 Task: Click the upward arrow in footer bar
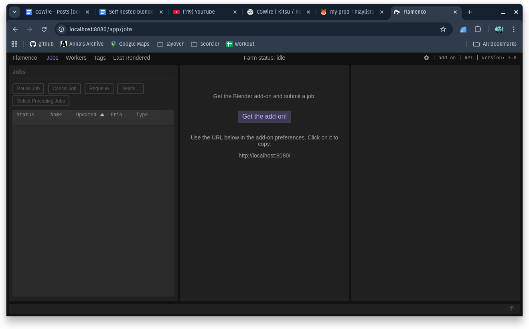(512, 308)
